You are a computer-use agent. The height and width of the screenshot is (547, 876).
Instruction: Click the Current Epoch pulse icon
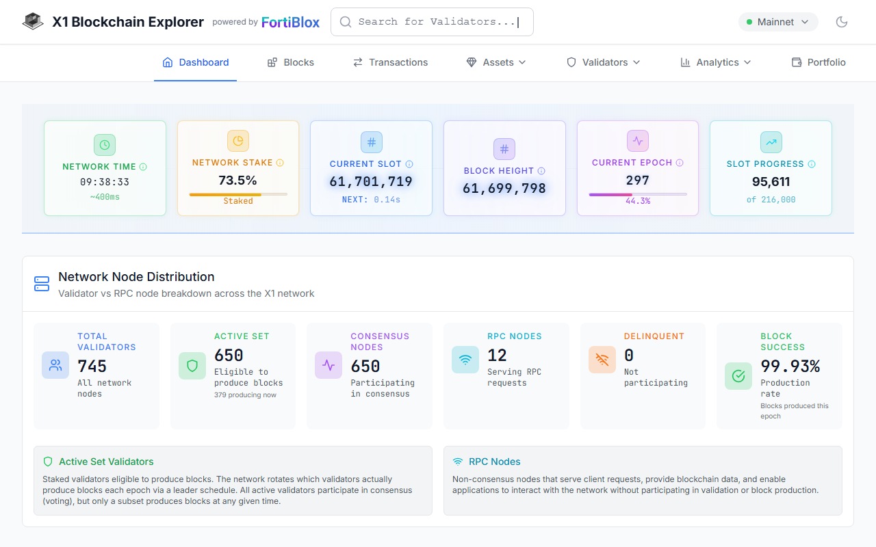638,141
